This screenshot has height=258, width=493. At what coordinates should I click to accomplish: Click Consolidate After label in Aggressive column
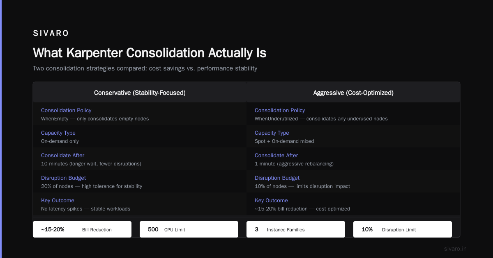(276, 156)
